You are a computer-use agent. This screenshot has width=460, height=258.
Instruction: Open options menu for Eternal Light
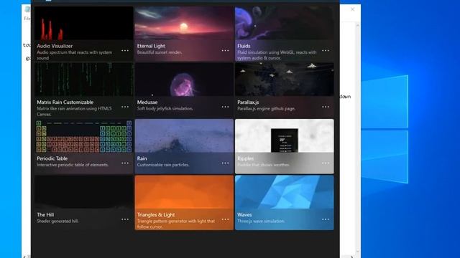[225, 51]
